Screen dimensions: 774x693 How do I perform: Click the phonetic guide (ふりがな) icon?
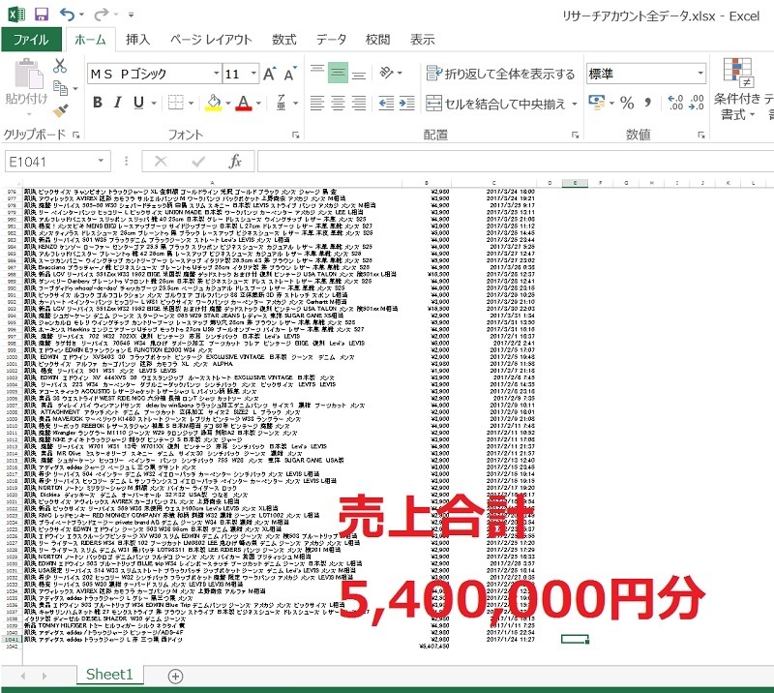coord(281,103)
